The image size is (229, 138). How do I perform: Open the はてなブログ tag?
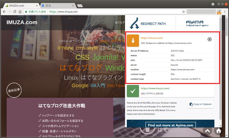(80, 68)
